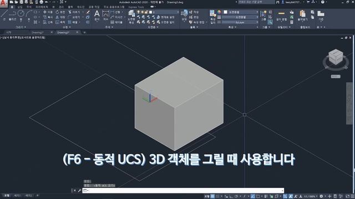Click the Erase tool in Modify panel
The image size is (355, 199).
[88, 12]
